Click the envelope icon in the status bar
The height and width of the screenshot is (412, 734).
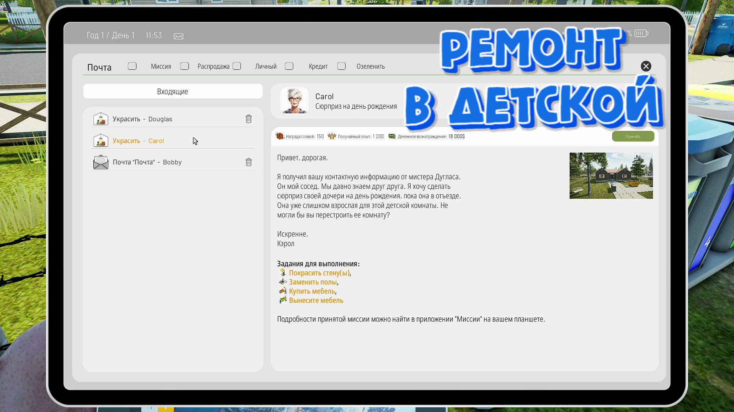178,36
